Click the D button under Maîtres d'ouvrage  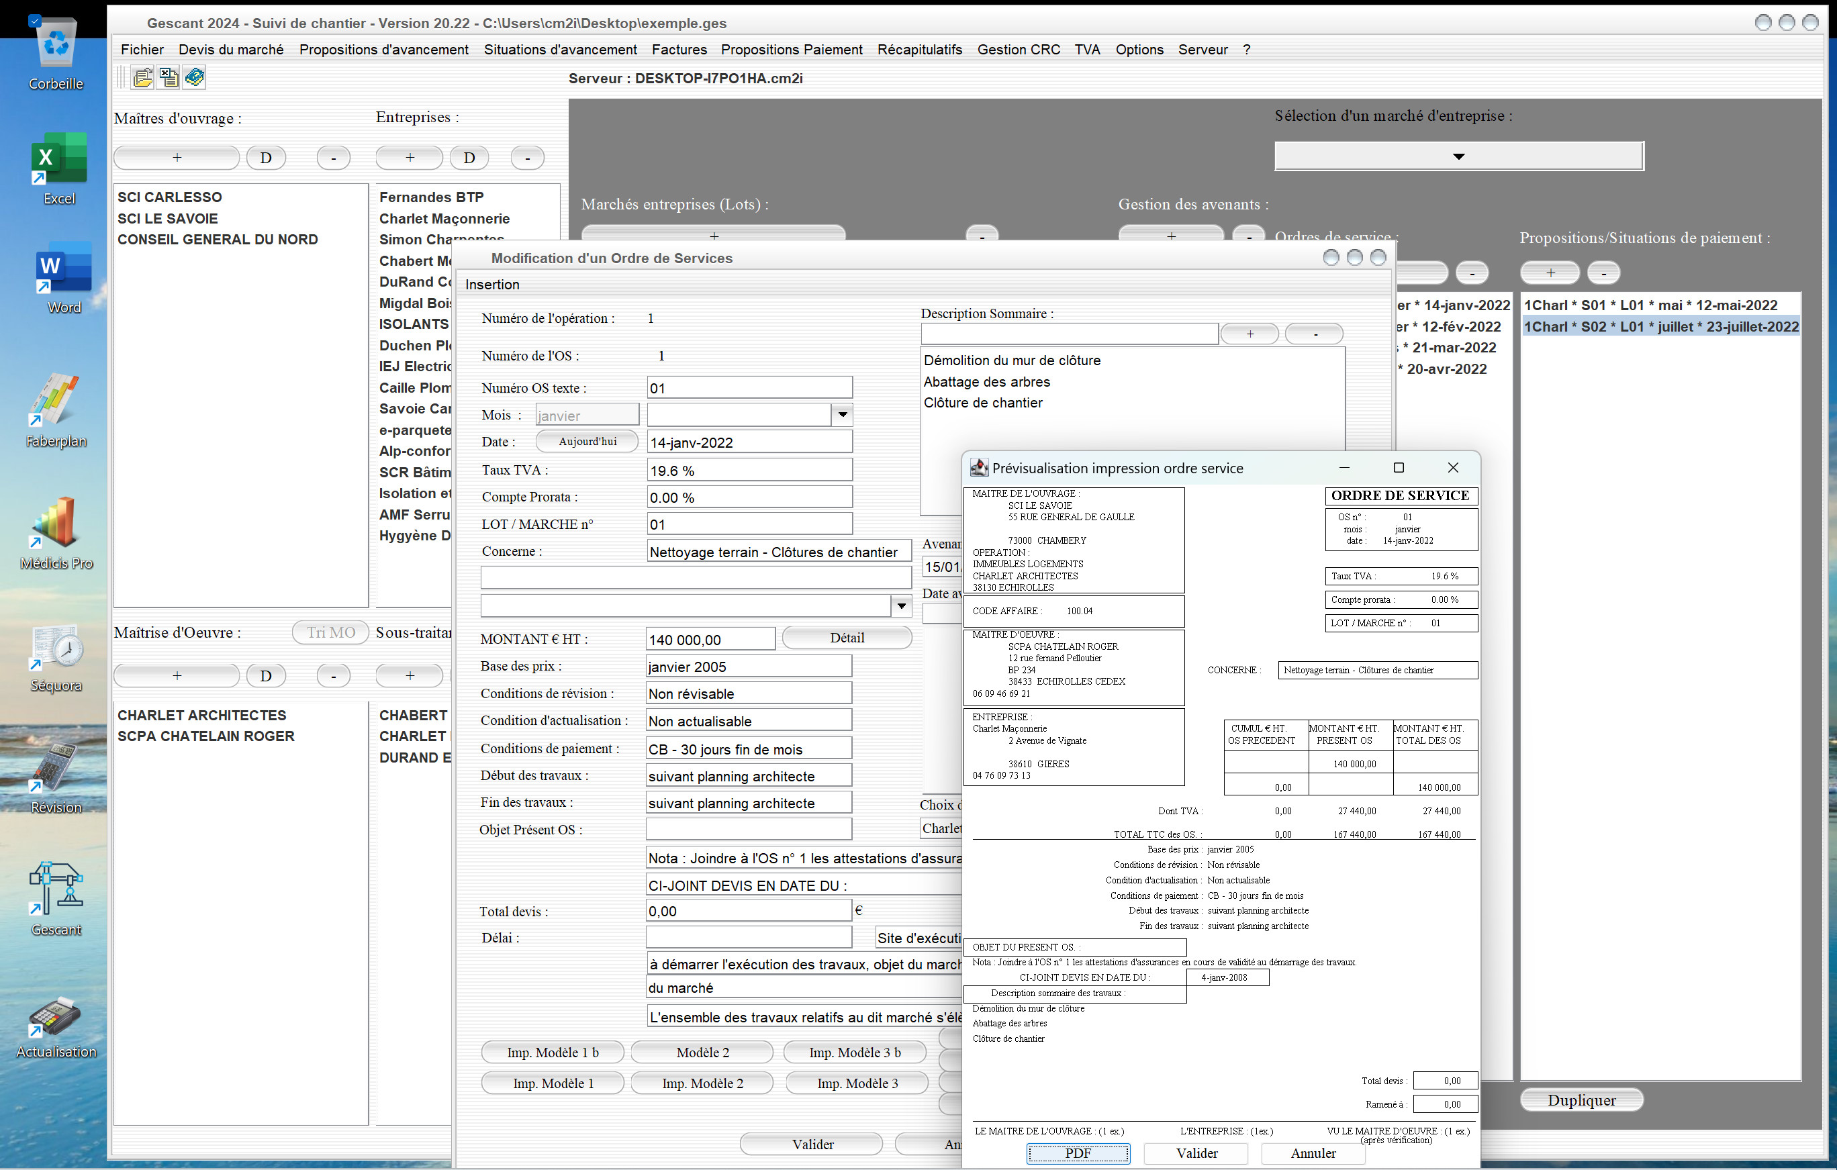click(x=265, y=158)
